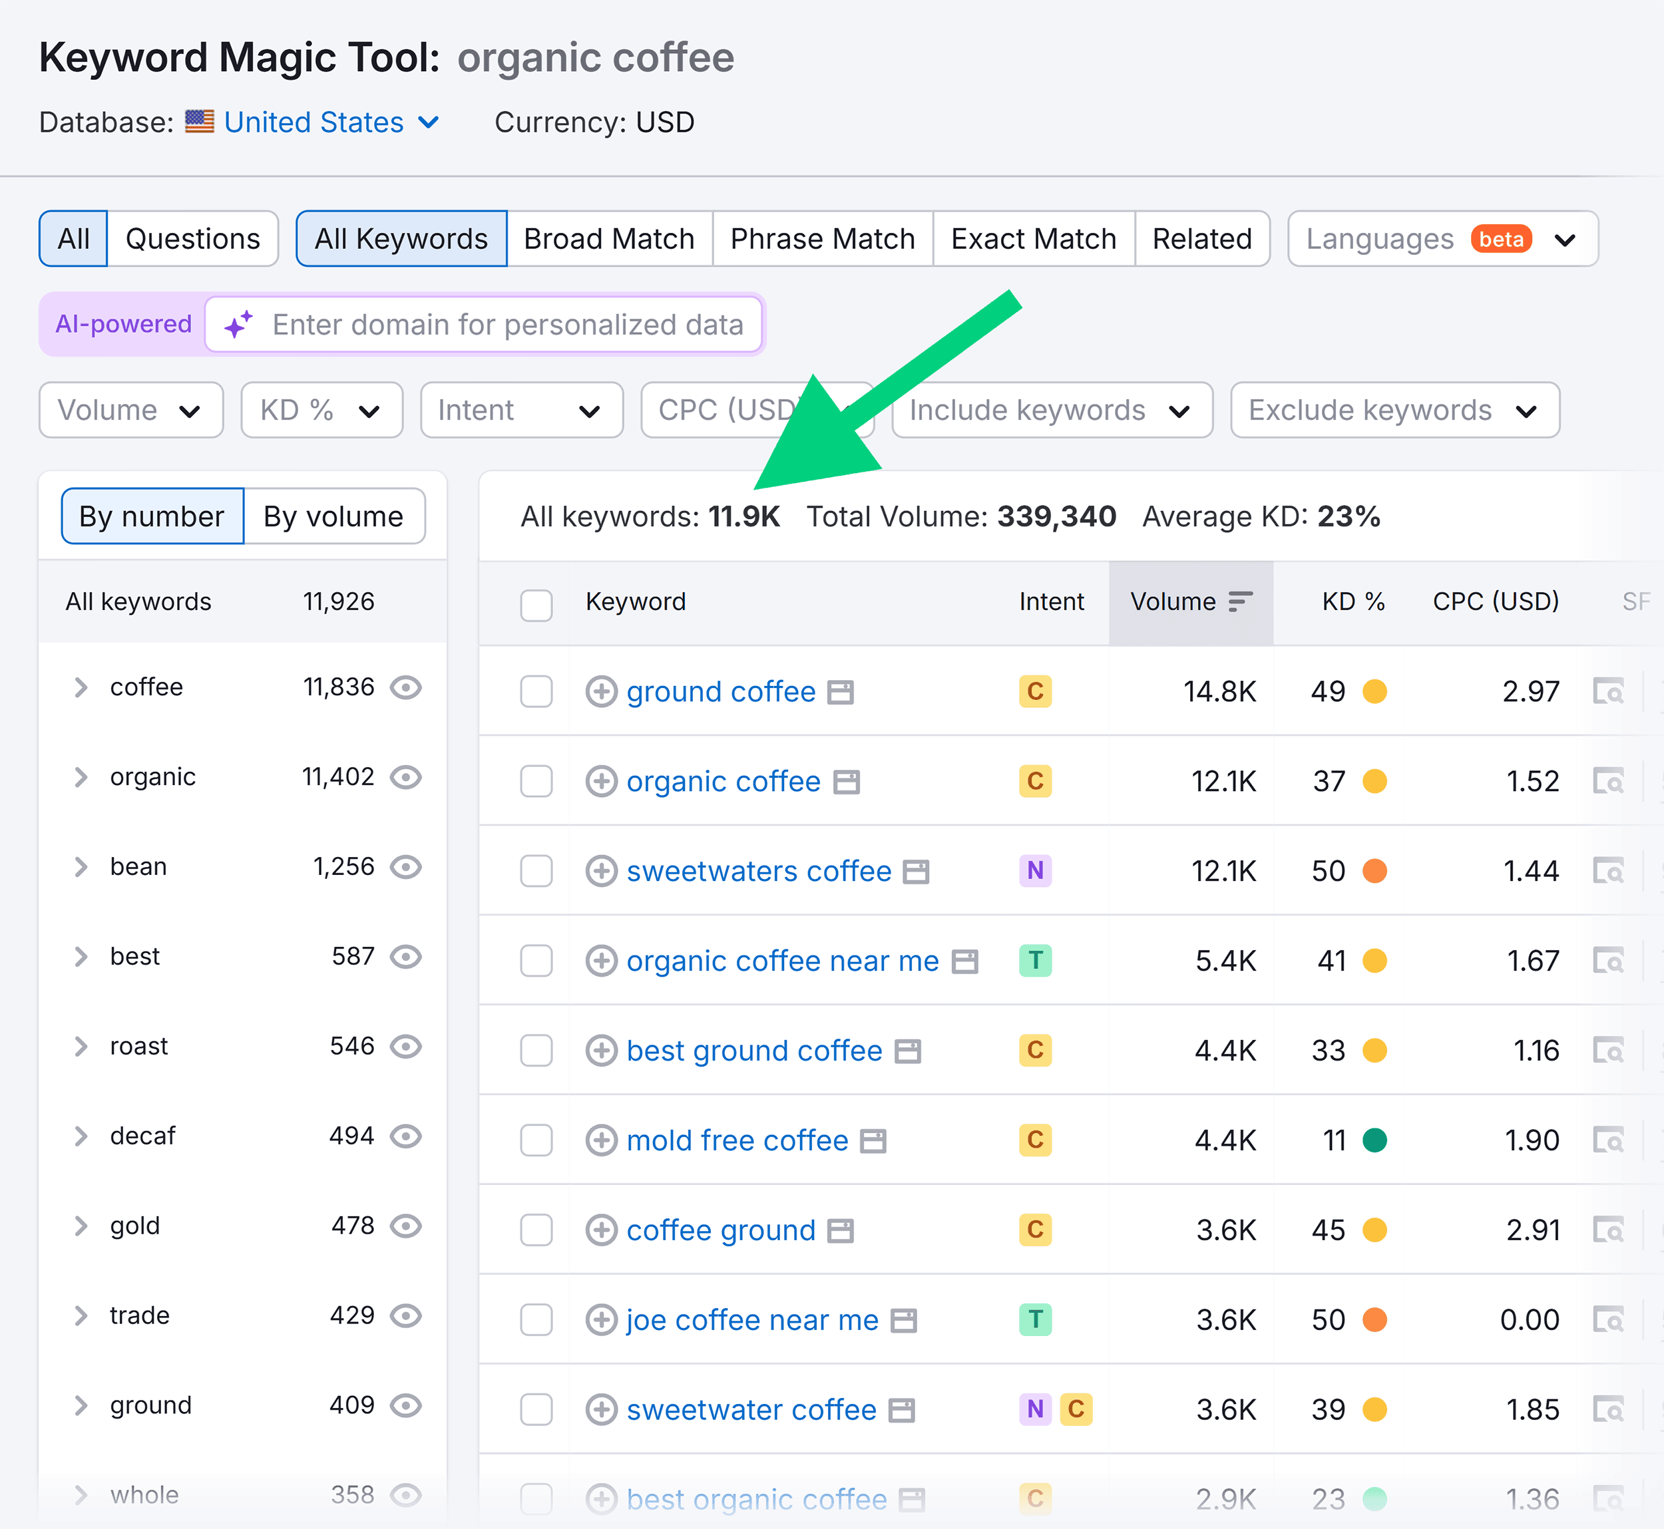Open the Exclude keywords dropdown
Screen dimensions: 1664x1529
(x=1395, y=410)
